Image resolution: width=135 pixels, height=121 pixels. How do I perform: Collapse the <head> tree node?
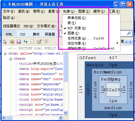coord(11,59)
